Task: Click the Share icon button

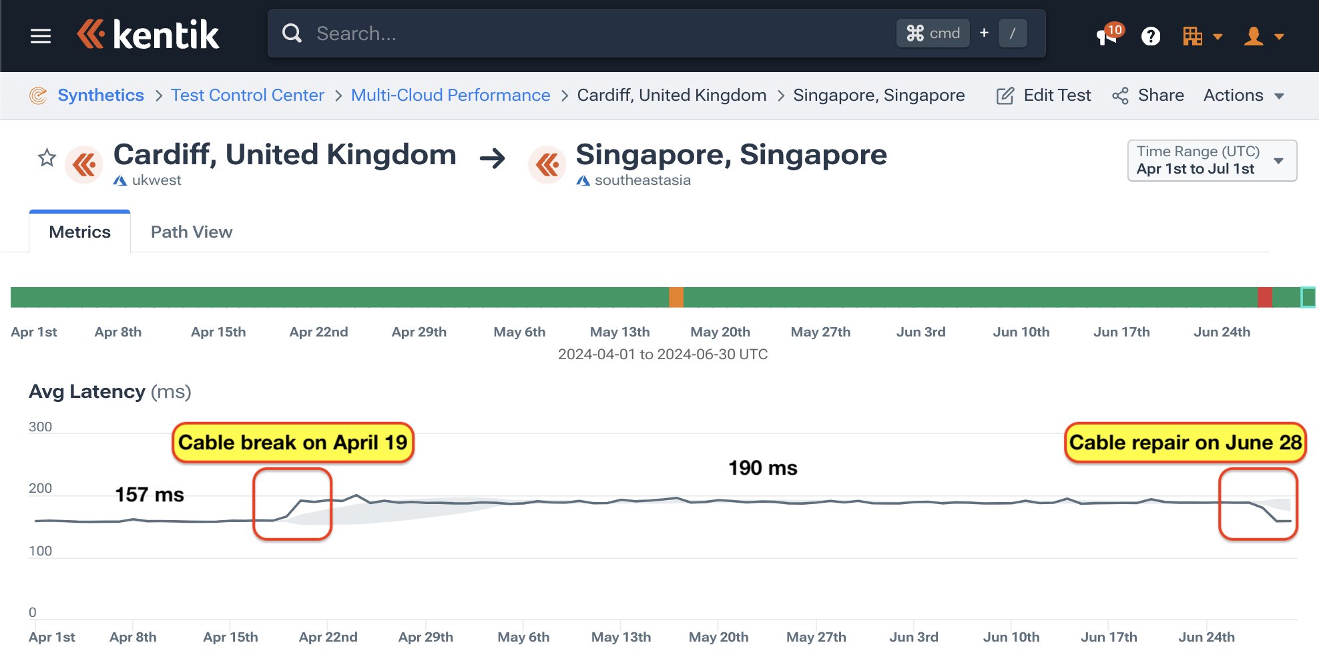Action: tap(1120, 95)
